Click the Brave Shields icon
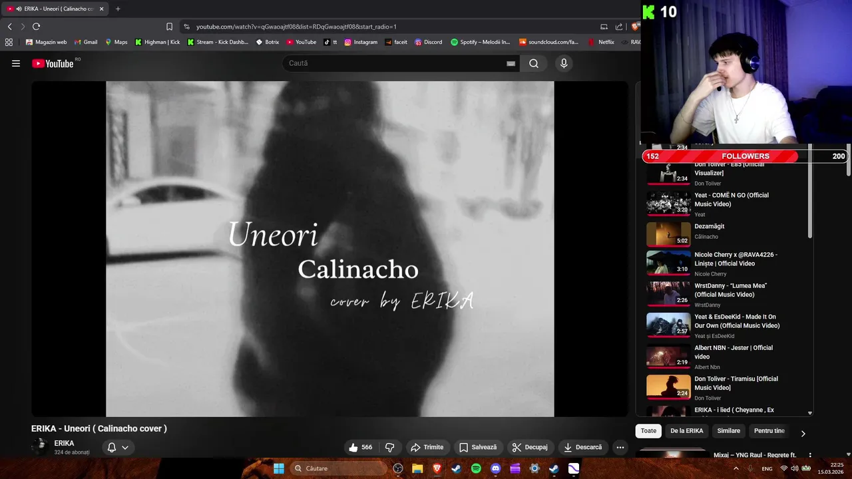852x479 pixels. 635,27
